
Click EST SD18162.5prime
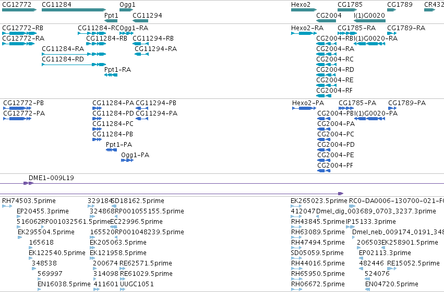coord(138,201)
